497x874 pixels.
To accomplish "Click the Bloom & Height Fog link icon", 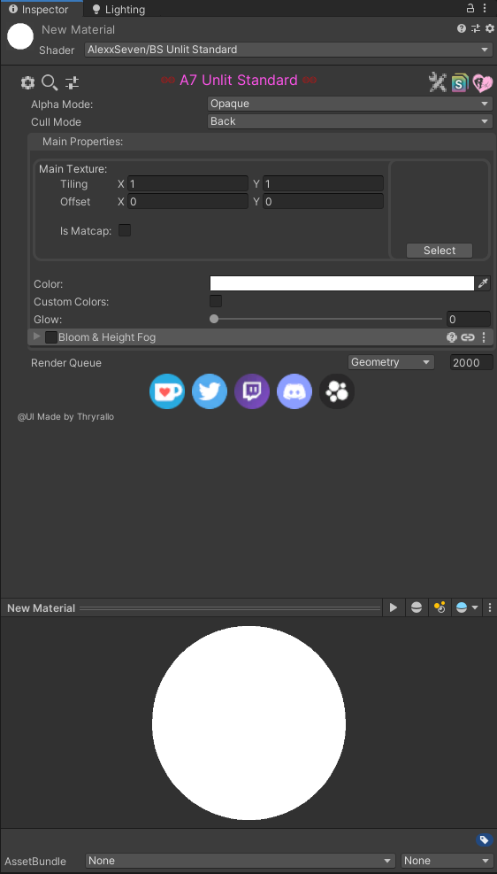I will 468,337.
